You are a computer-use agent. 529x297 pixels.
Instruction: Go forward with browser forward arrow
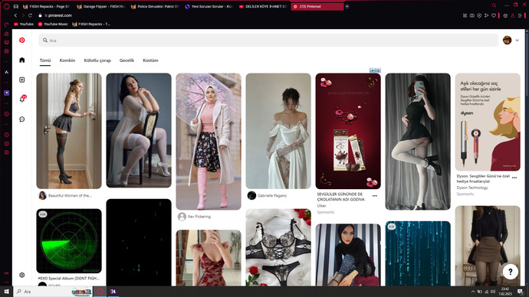(x=23, y=15)
